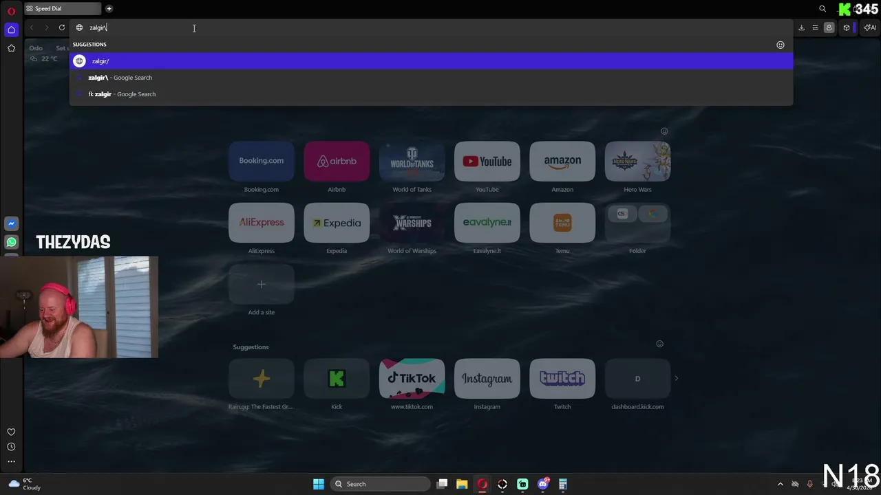Click the smiley feedback icon in suggestions dropdown

(x=781, y=45)
